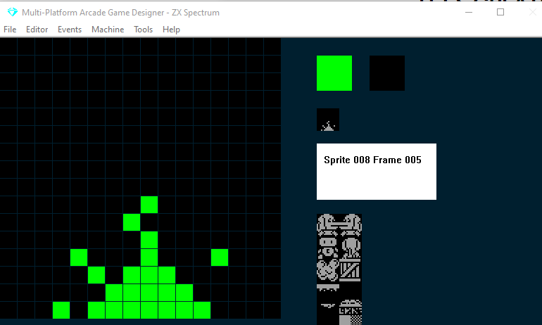Select the left-facing curled creature sprite in the strip
The height and width of the screenshot is (325, 542).
coord(328,225)
